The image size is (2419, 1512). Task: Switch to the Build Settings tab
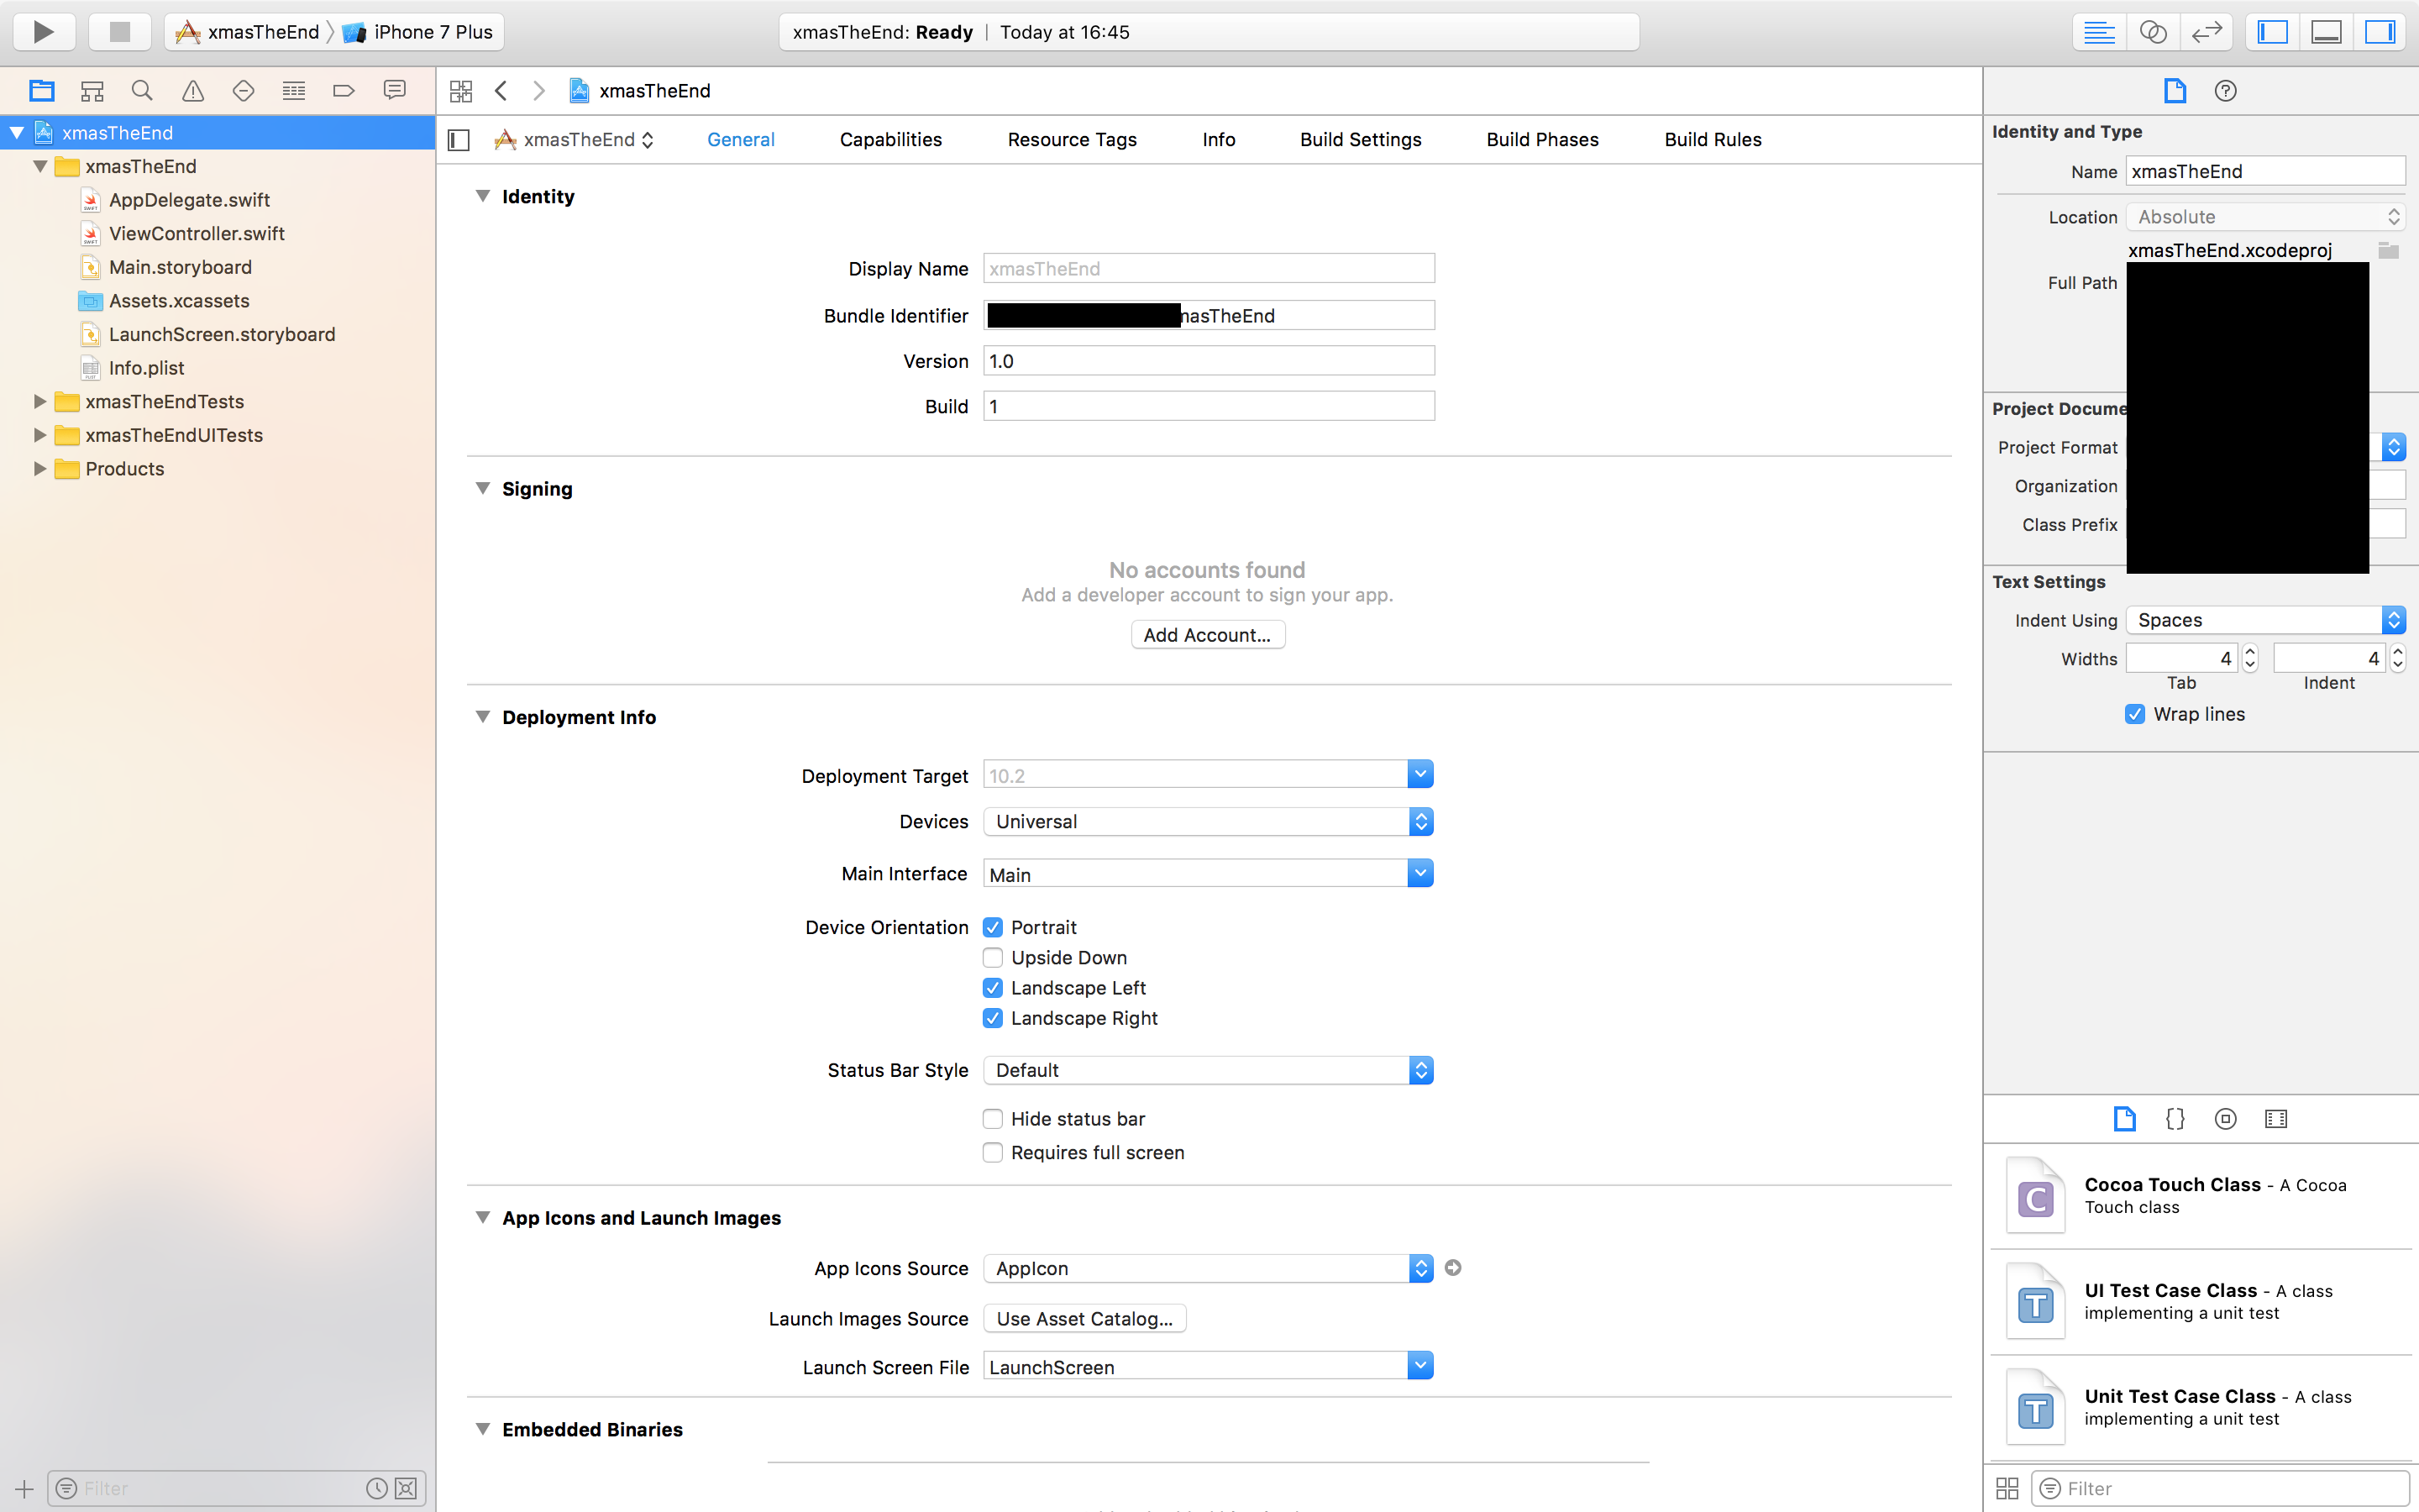(1361, 139)
